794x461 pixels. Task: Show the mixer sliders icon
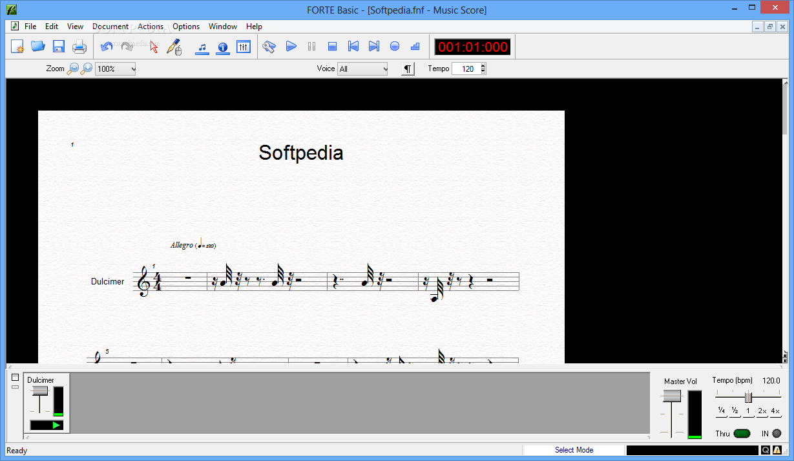pyautogui.click(x=244, y=47)
